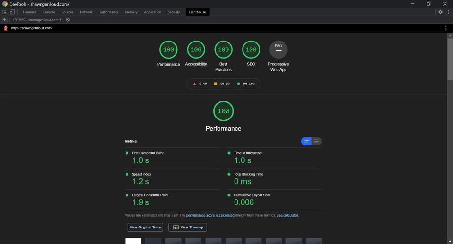Viewport: 453px width, 244px height.
Task: Click the 1.9 s LCP value
Action: click(x=141, y=202)
